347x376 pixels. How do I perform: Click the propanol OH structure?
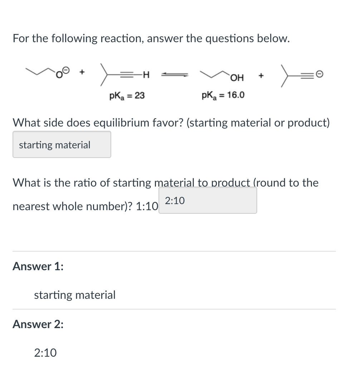222,75
